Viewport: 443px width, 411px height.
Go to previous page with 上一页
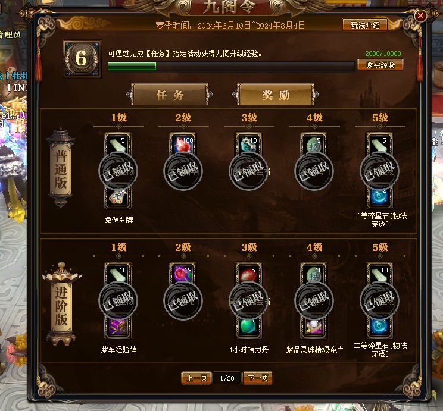[196, 378]
